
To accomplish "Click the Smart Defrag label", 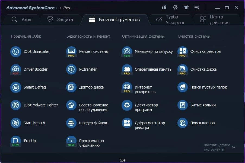I will tap(35, 87).
